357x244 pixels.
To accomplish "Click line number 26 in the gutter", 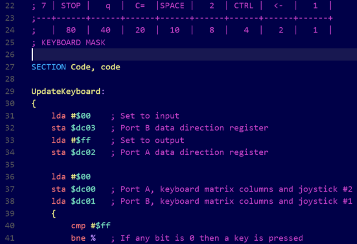I will [x=10, y=55].
